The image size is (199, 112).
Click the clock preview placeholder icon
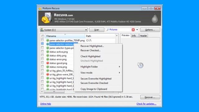140,65
